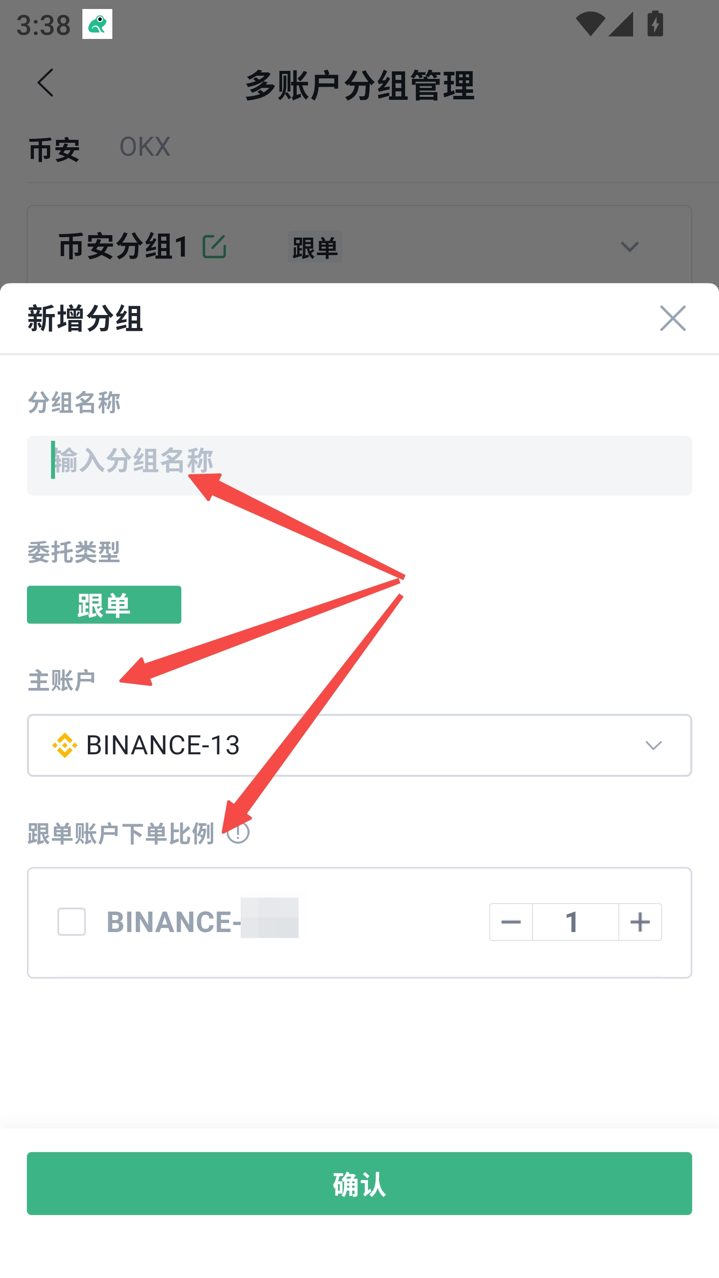Click the ratio value field showing 1
Screen dimensions: 719x1278
pos(575,922)
